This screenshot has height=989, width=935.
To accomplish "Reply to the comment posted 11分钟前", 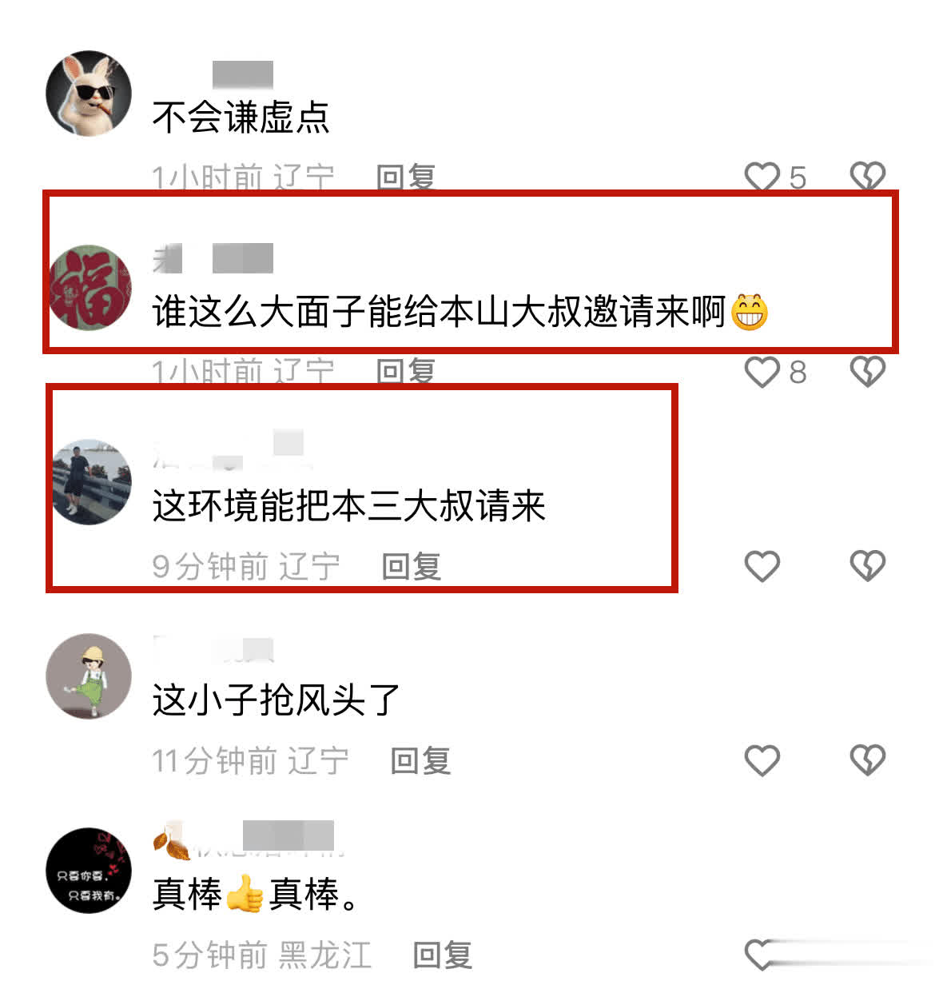I will [x=420, y=760].
